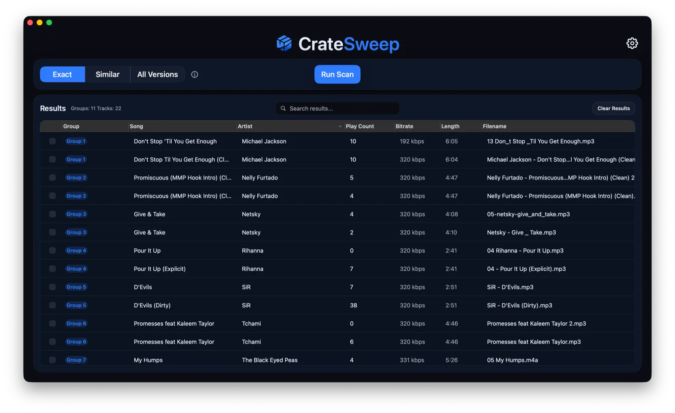Check the Promiscuous row with play count 4

coord(52,196)
